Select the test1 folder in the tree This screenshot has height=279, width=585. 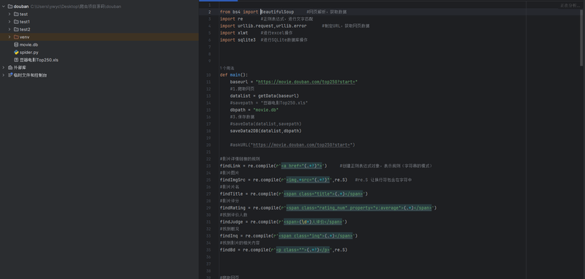pyautogui.click(x=25, y=22)
